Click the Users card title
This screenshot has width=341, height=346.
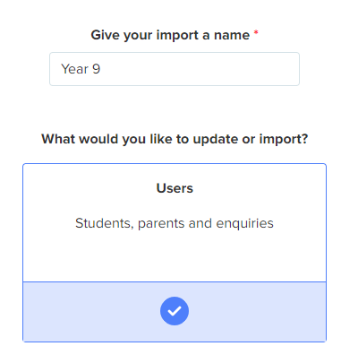[175, 188]
